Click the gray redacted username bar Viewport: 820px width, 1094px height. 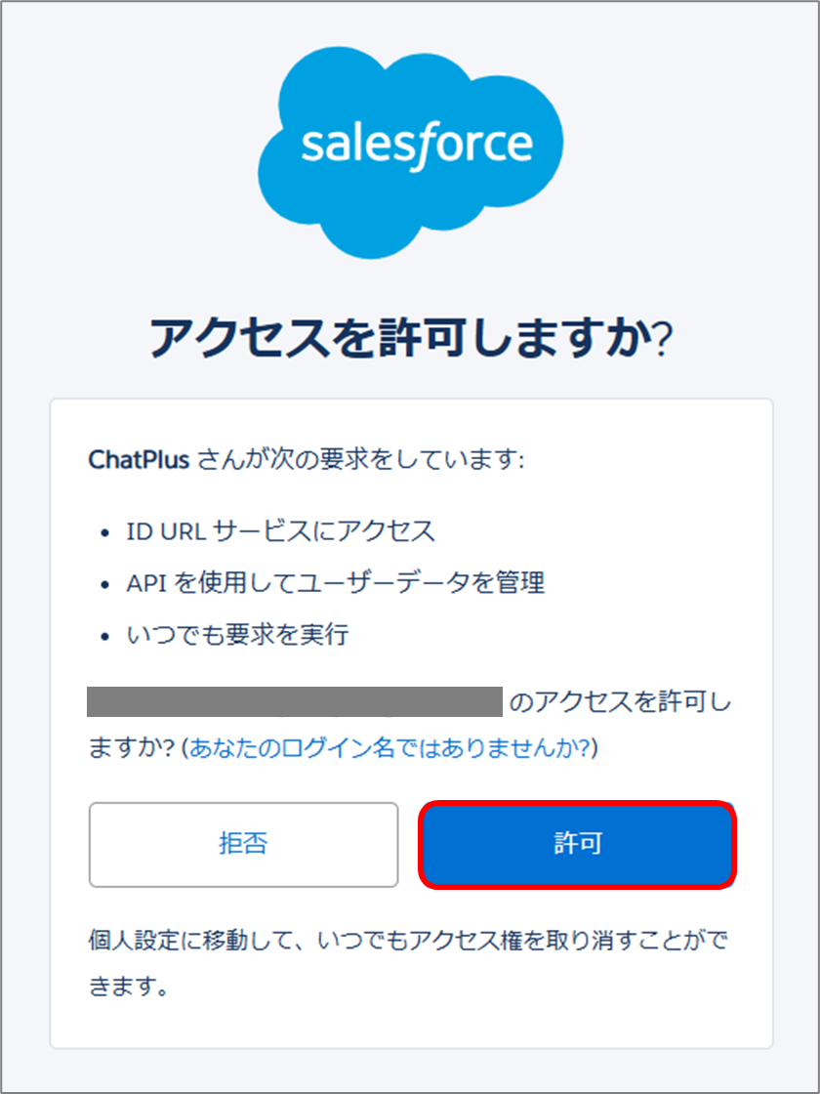(x=295, y=701)
